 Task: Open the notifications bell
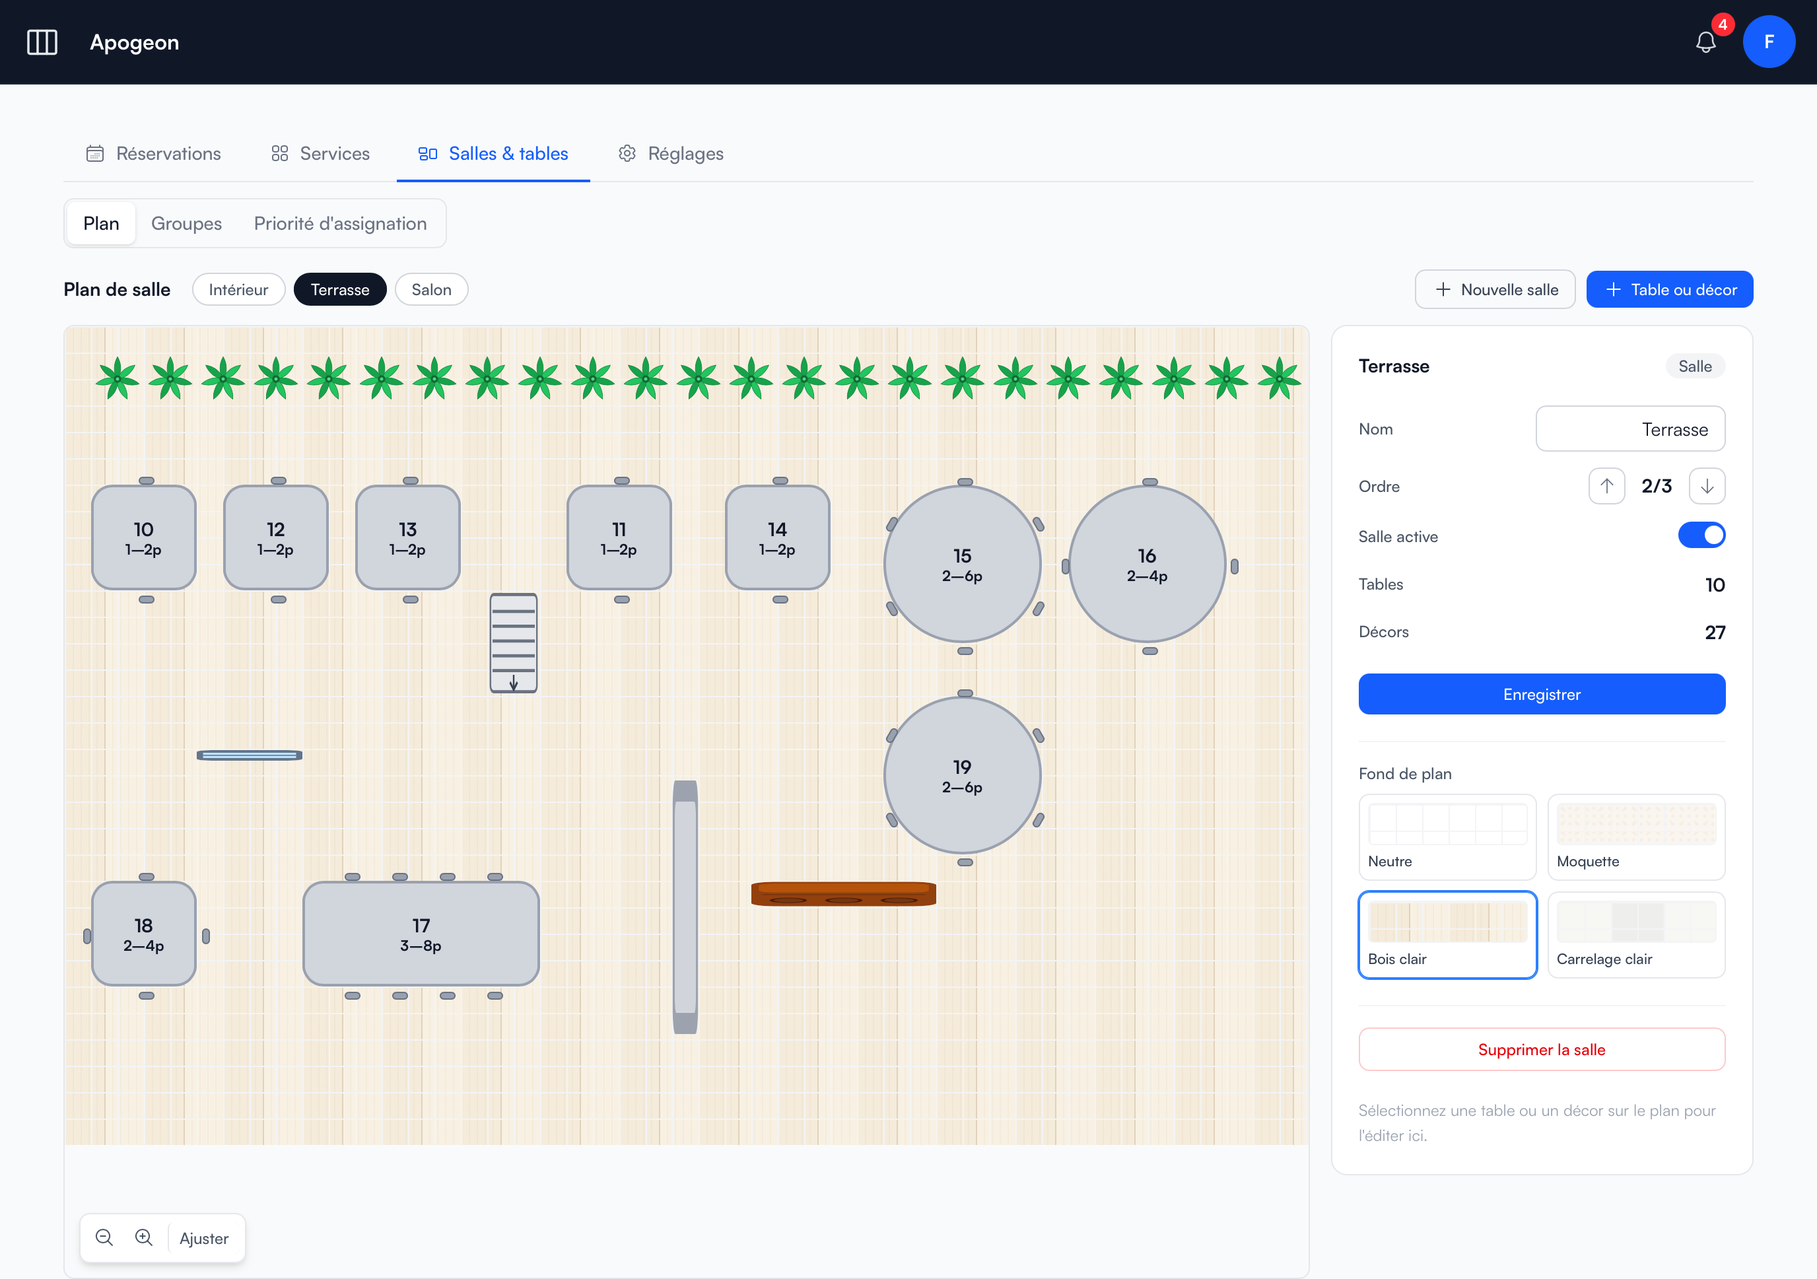1705,42
